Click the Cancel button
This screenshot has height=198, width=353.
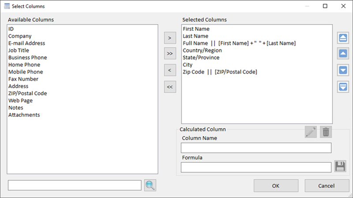point(327,186)
